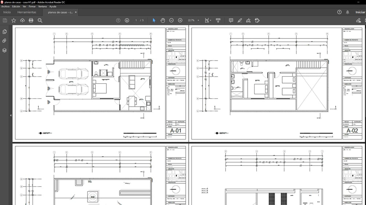Open the Ver menu
Image resolution: width=366 pixels, height=205 pixels.
point(24,7)
